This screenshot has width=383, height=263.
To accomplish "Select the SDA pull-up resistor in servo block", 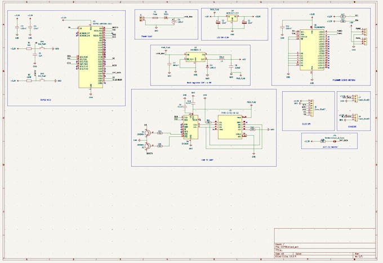I will click(x=342, y=21).
